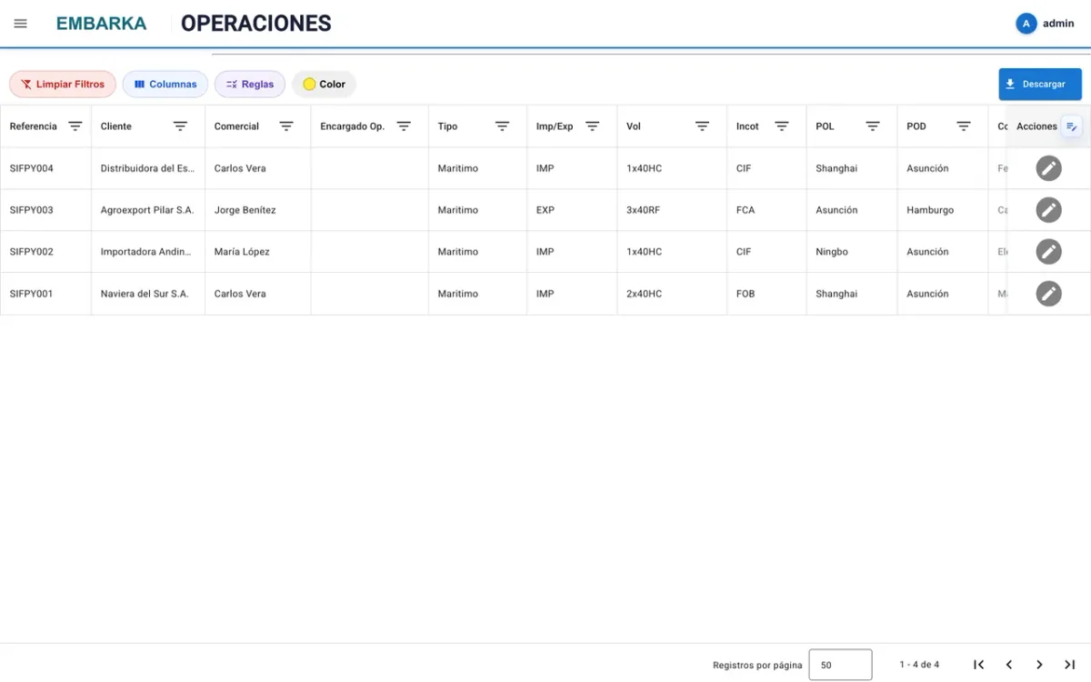Image resolution: width=1091 pixels, height=682 pixels.
Task: Sort by Cliente column header
Action: click(116, 126)
